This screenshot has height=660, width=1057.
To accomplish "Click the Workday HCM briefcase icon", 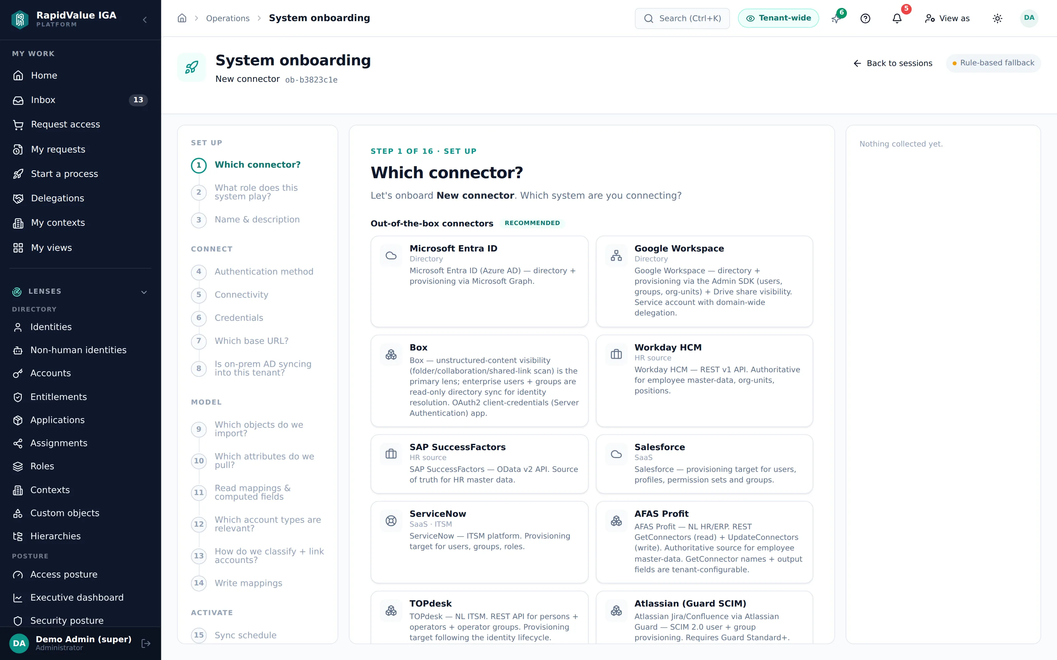I will click(x=616, y=354).
